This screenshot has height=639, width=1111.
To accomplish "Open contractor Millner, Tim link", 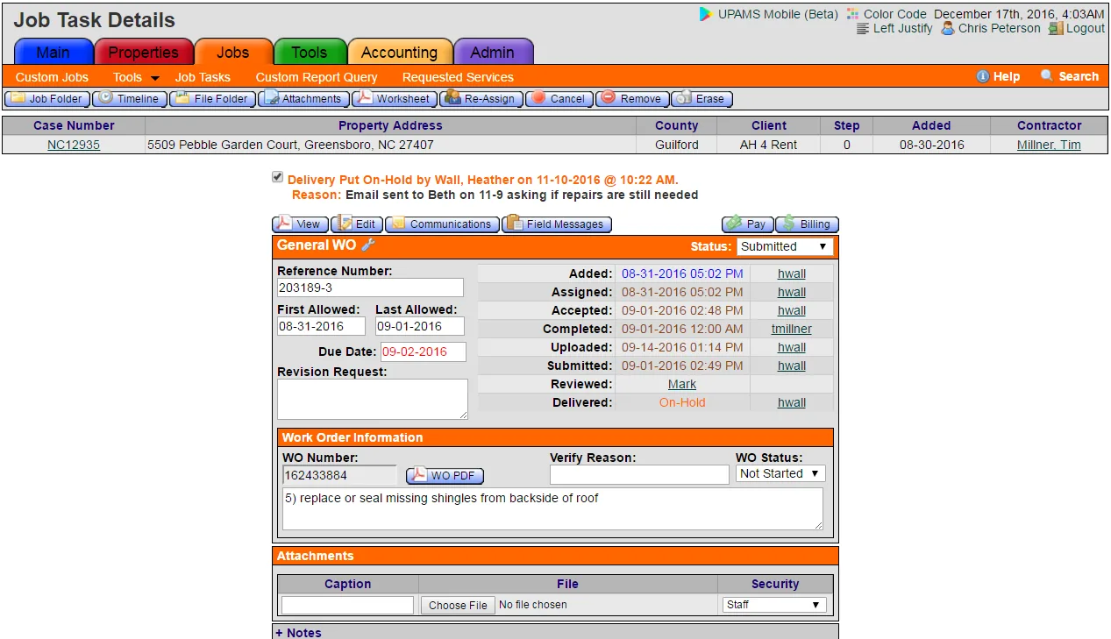I will pos(1049,145).
